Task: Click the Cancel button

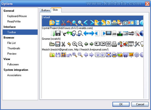Action: click(140, 104)
